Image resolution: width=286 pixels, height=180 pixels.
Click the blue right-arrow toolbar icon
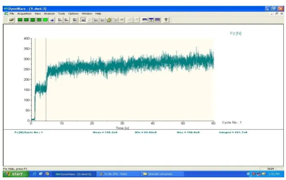pyautogui.click(x=52, y=20)
